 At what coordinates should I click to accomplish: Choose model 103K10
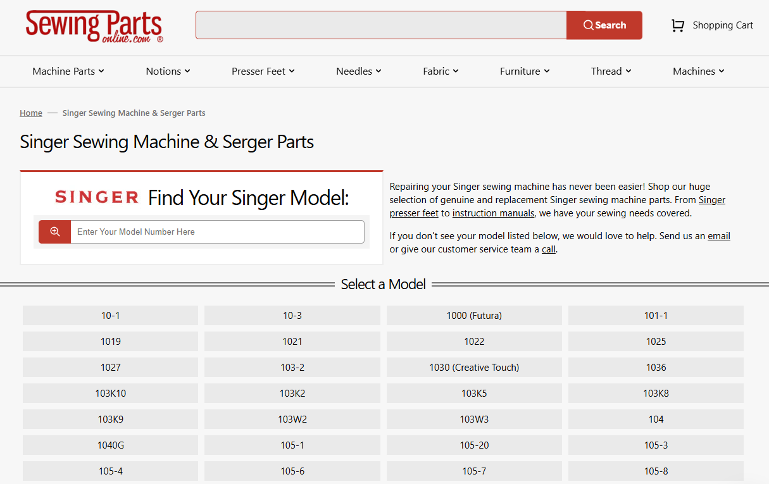click(110, 394)
